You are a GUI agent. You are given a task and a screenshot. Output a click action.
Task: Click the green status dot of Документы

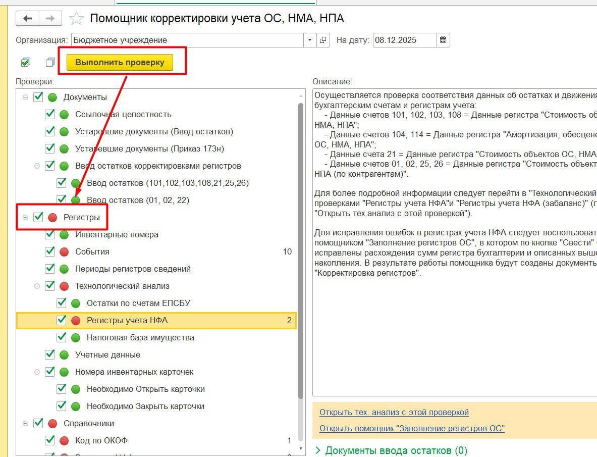52,97
